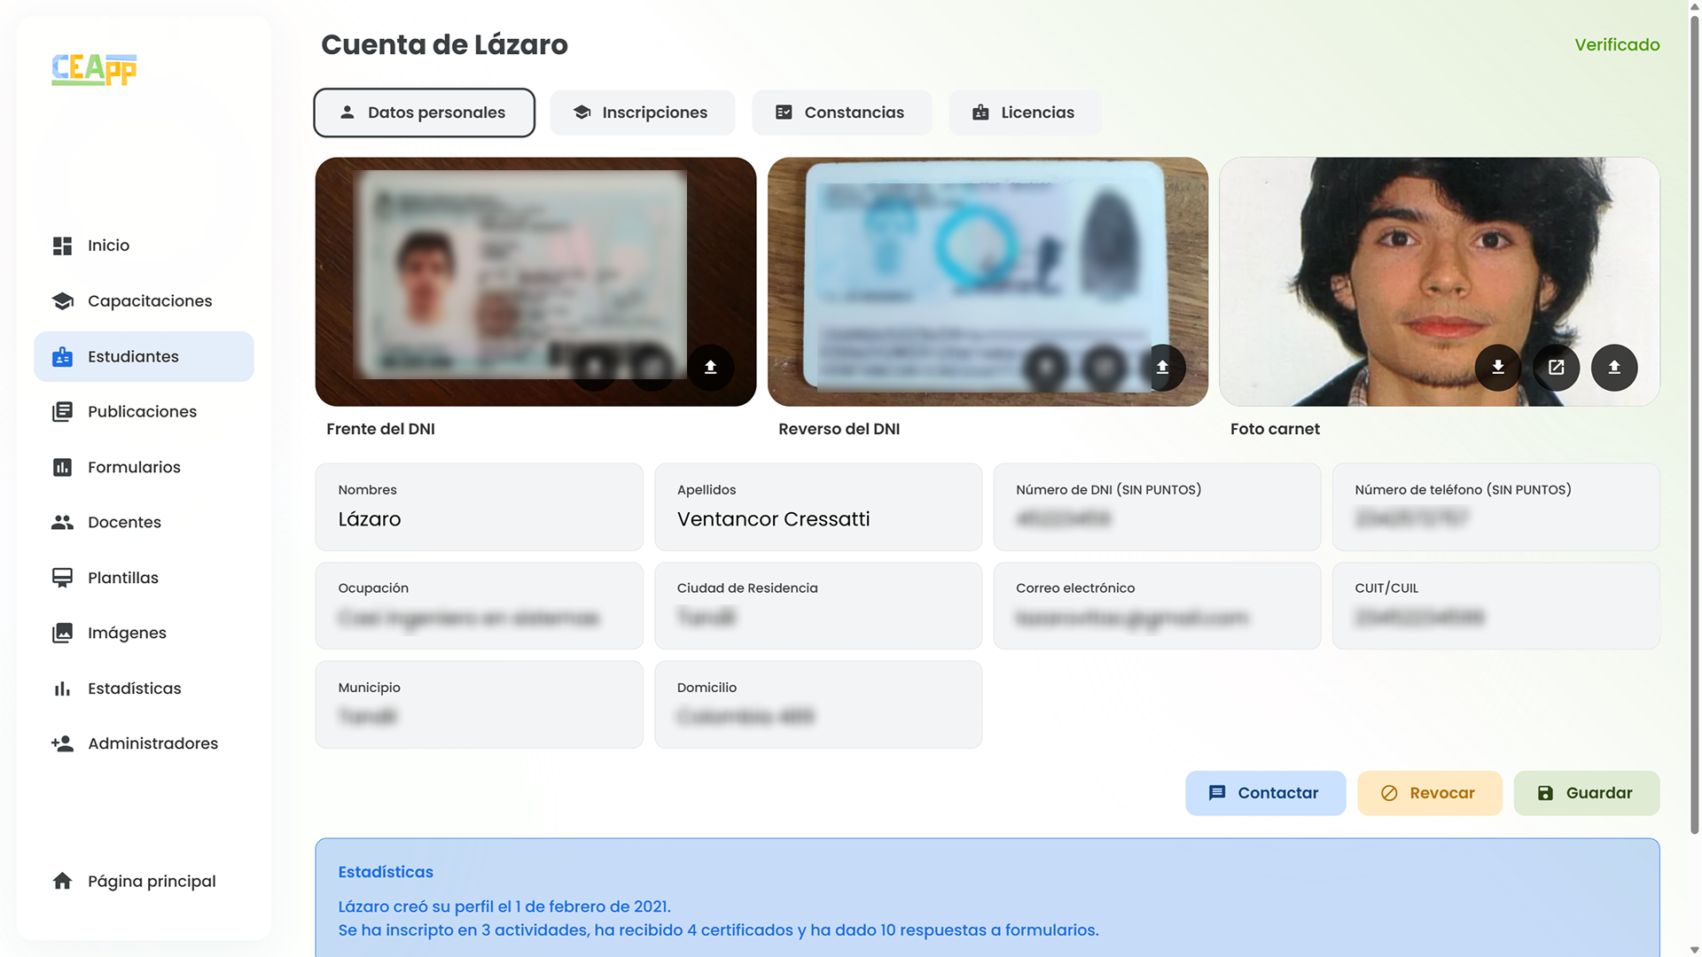Click the CUIT/CUIL field
This screenshot has height=957, width=1702.
(1495, 606)
